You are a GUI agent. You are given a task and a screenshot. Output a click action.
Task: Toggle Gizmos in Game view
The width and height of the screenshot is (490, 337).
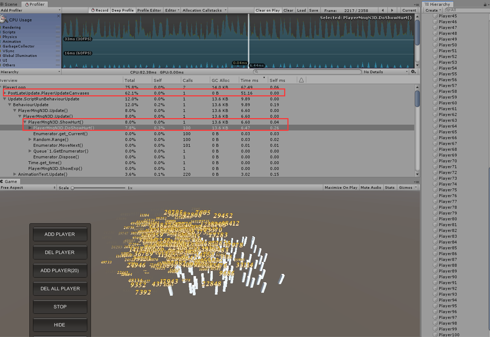click(405, 187)
